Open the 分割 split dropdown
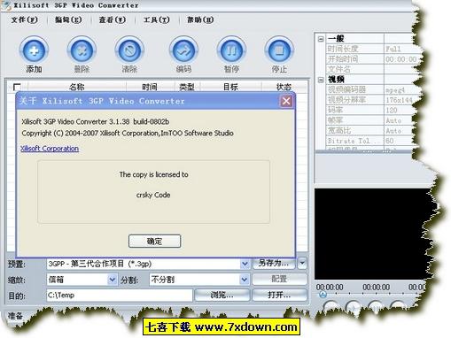 pos(244,280)
